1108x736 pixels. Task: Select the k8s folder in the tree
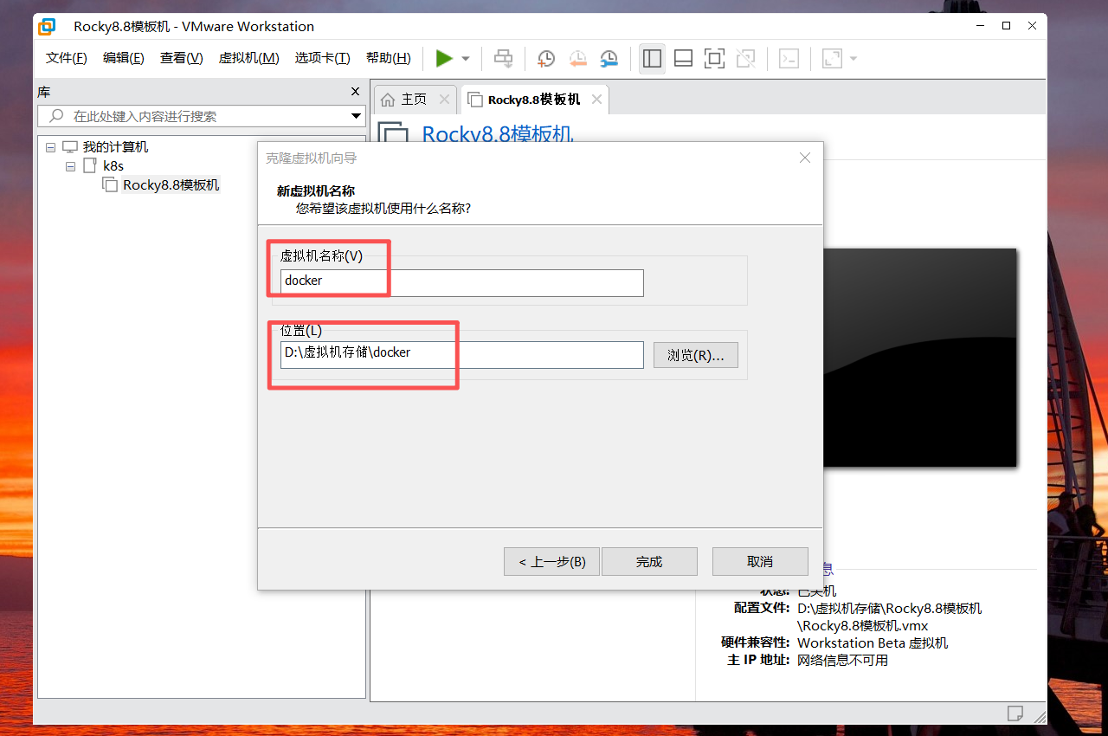113,165
